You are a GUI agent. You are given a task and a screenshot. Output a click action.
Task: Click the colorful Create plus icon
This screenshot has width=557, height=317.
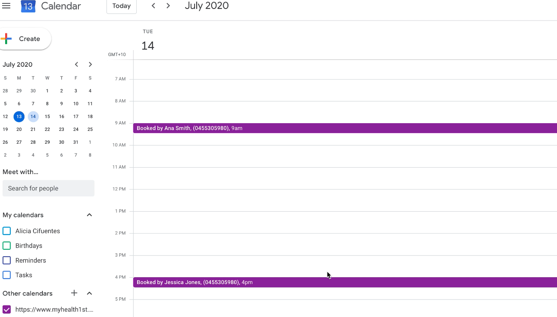pos(6,39)
